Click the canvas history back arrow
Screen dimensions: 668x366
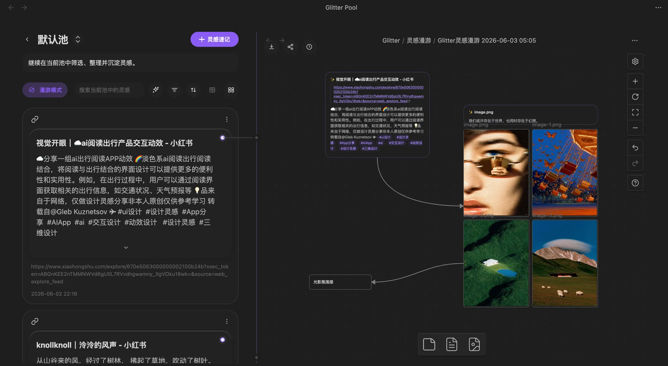(x=268, y=40)
